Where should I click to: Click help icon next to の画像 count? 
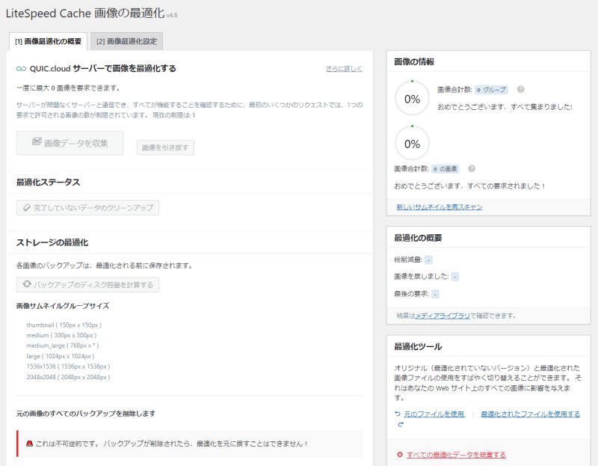472,169
